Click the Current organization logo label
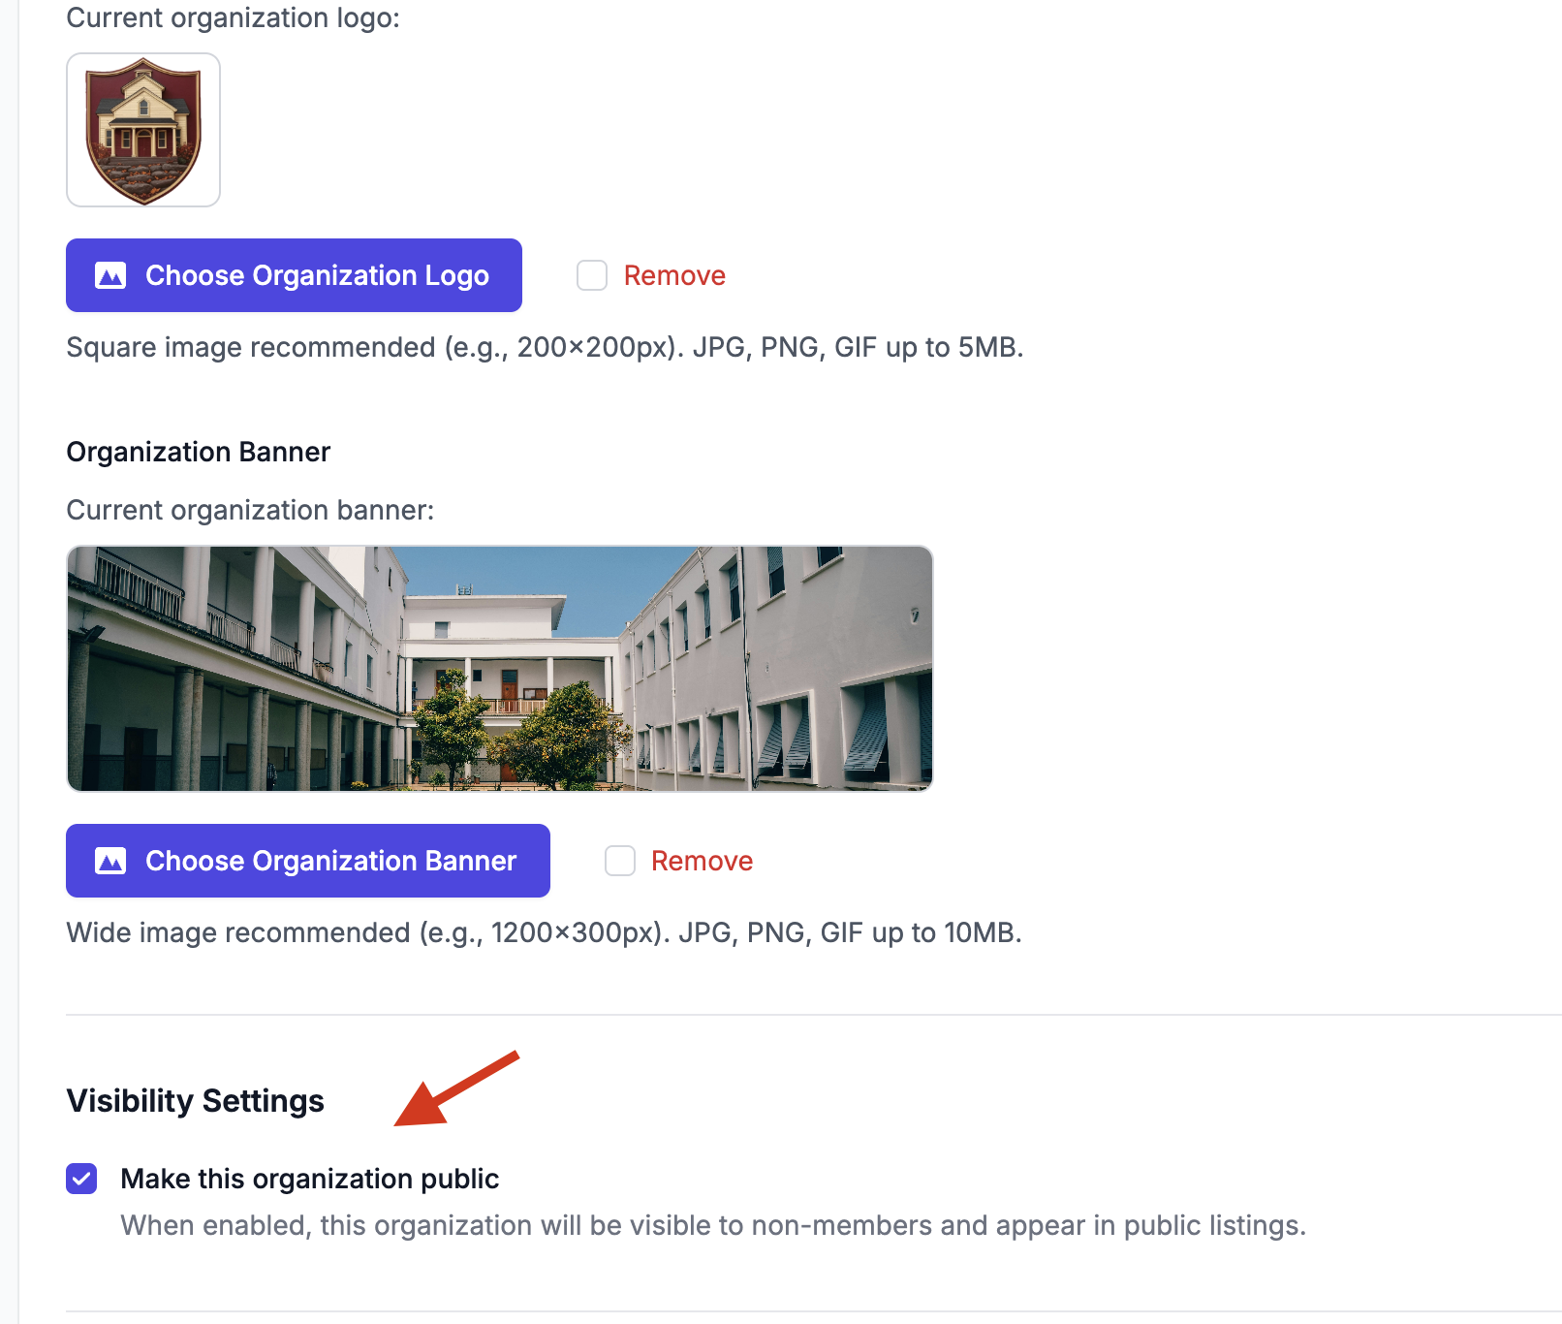Viewport: 1562px width, 1324px height. pyautogui.click(x=233, y=17)
